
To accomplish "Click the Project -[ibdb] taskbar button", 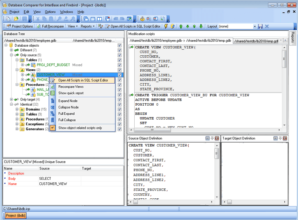I will 16,215.
